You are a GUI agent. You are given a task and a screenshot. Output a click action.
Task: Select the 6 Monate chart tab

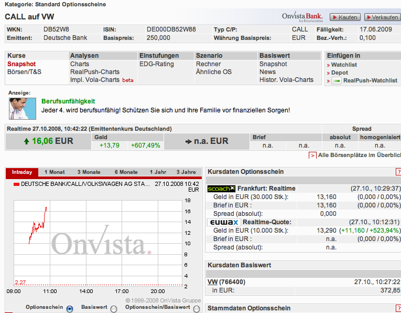[126, 172]
